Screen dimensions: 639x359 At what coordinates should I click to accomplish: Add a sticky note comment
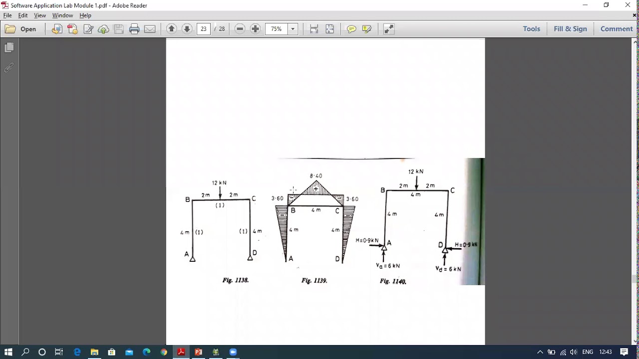[x=351, y=29]
